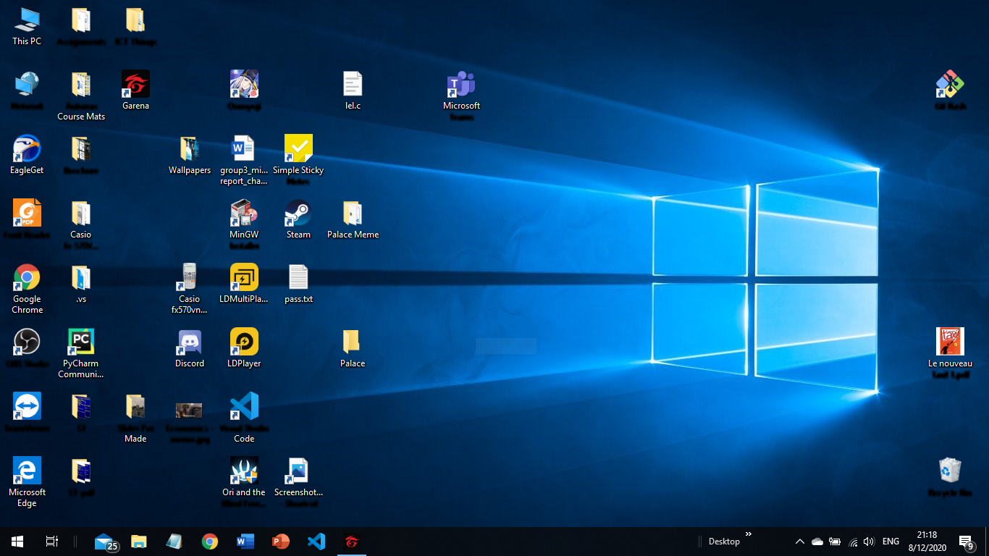989x556 pixels.
Task: Open Action Center with 9 notifications
Action: pyautogui.click(x=966, y=542)
